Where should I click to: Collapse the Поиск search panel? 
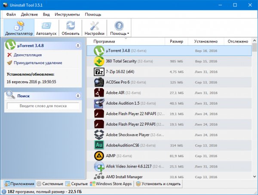coord(78,96)
